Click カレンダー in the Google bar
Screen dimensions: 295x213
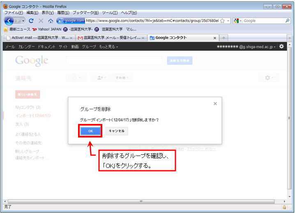(27, 47)
